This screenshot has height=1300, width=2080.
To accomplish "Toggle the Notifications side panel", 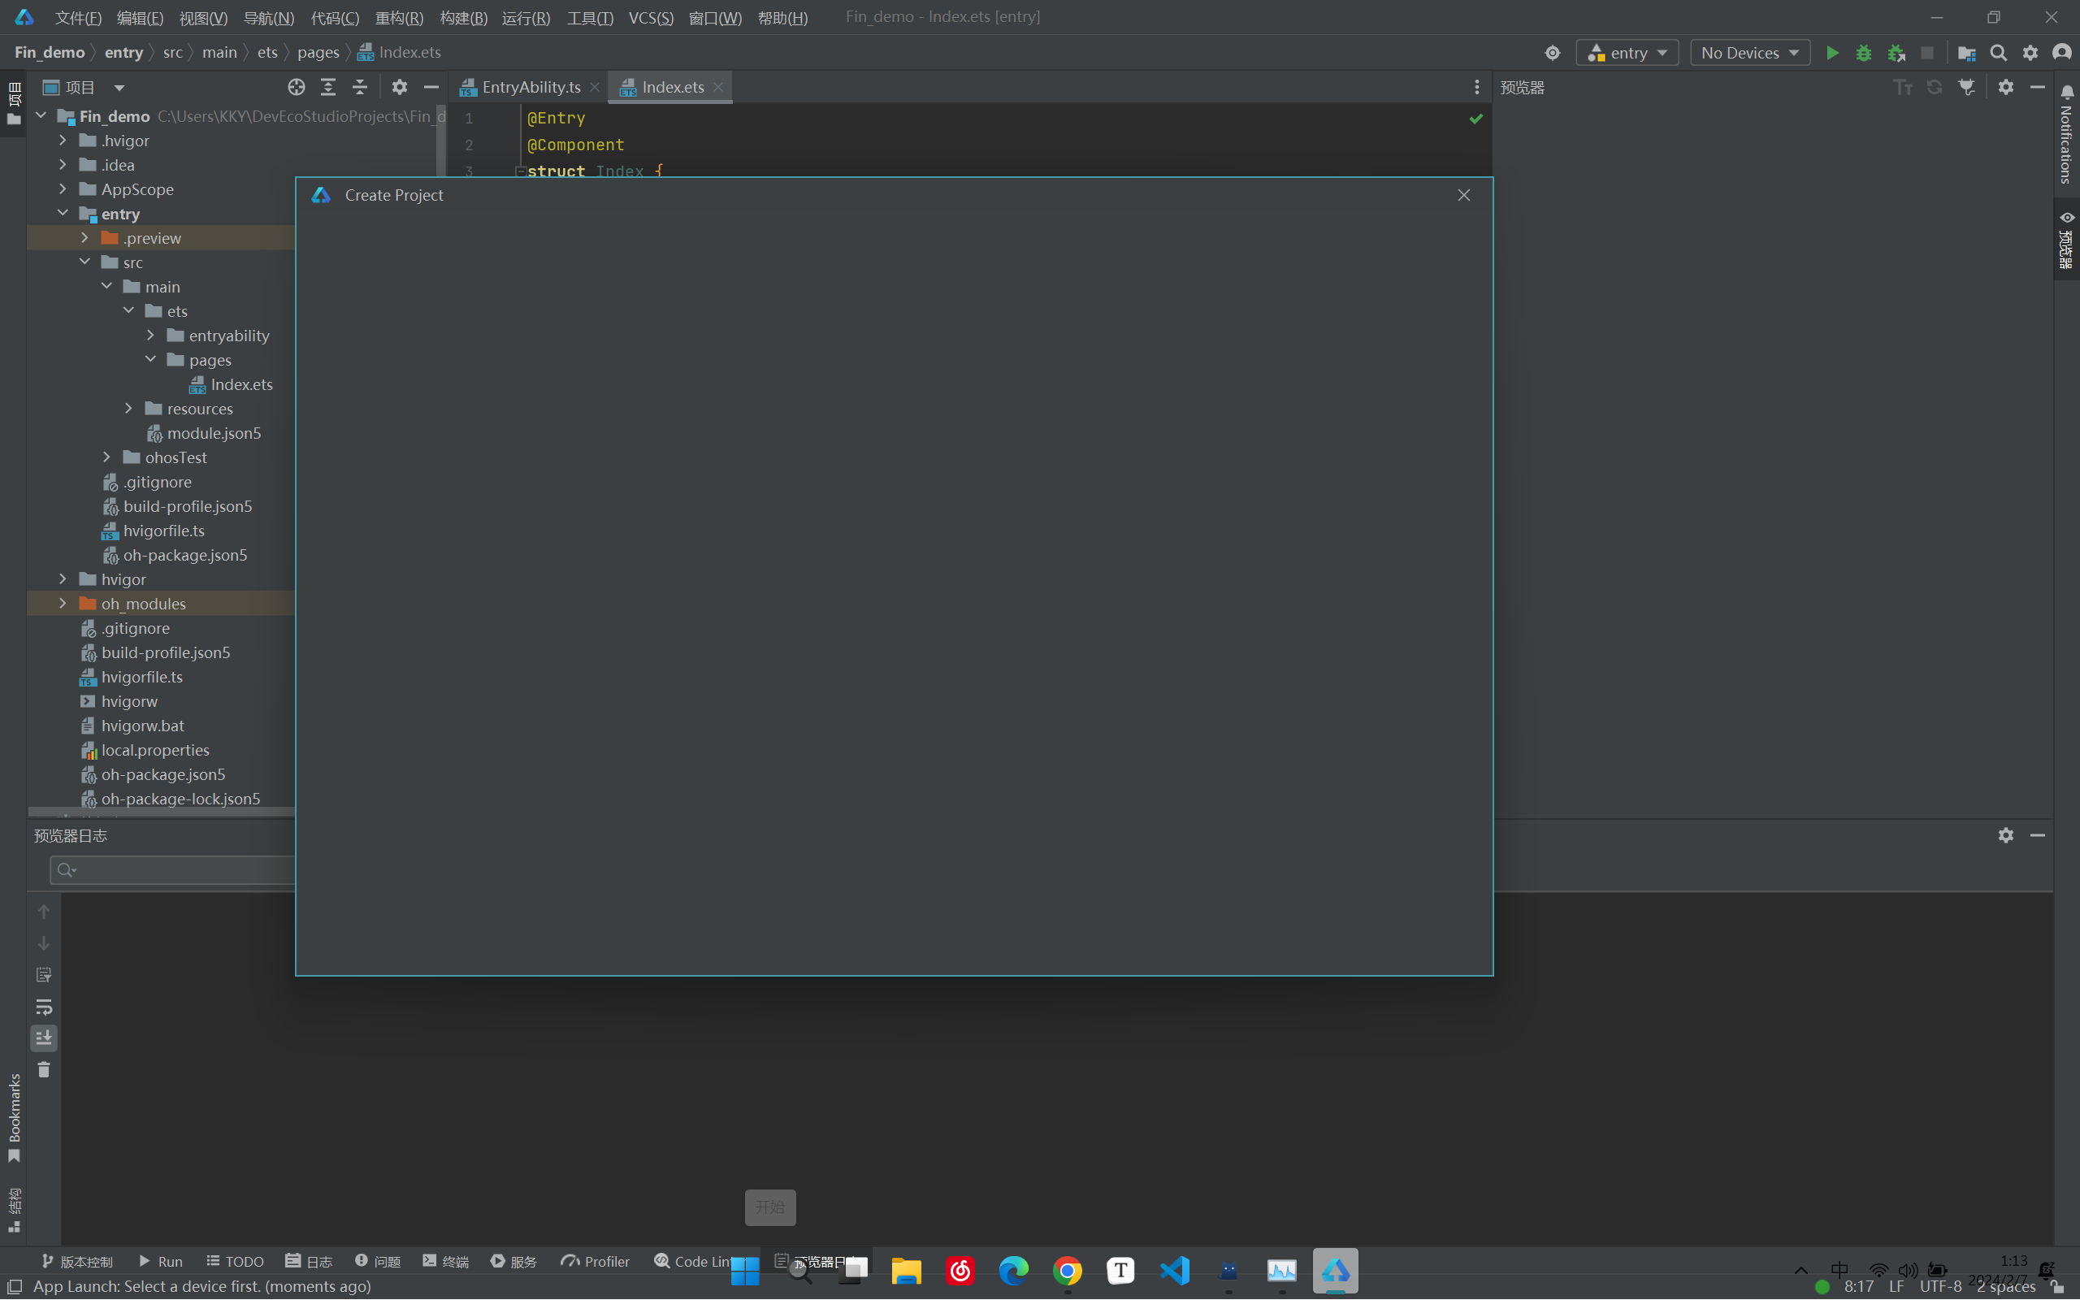I will (2066, 135).
